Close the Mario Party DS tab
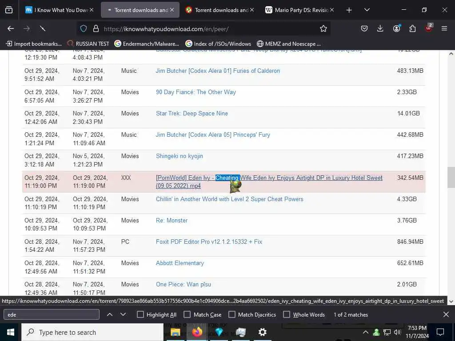455x341 pixels. pyautogui.click(x=332, y=10)
